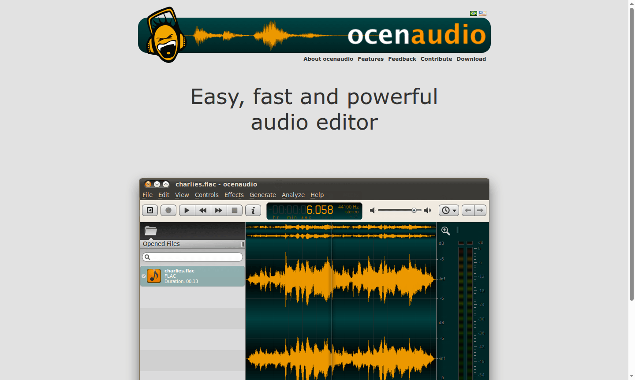Click the Opened Files search box

[193, 257]
